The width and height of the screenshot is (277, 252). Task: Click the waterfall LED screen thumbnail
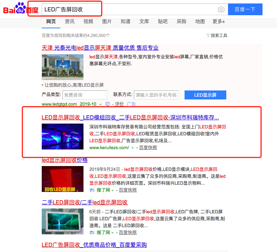[x=62, y=221]
